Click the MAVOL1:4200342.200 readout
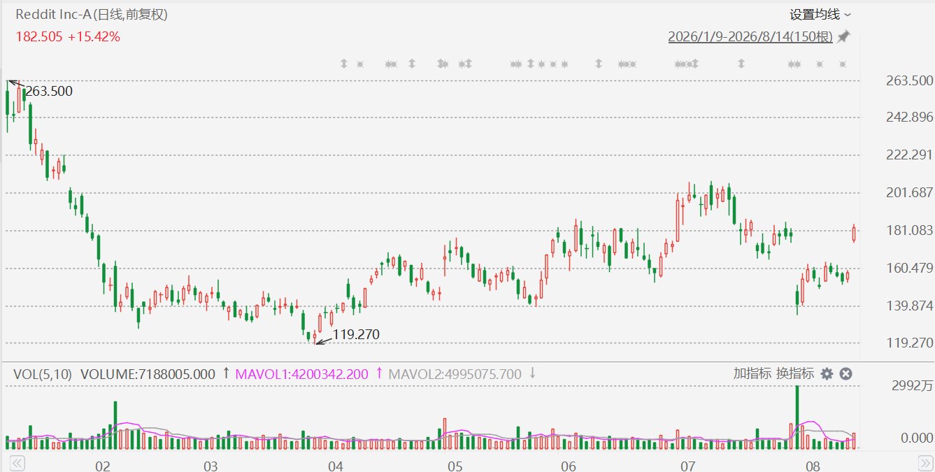 304,374
